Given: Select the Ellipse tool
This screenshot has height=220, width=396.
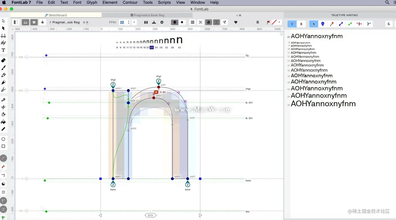Looking at the screenshot, I should click(3, 139).
